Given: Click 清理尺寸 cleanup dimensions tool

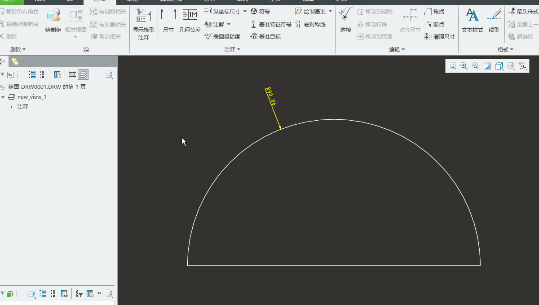Looking at the screenshot, I should point(439,36).
